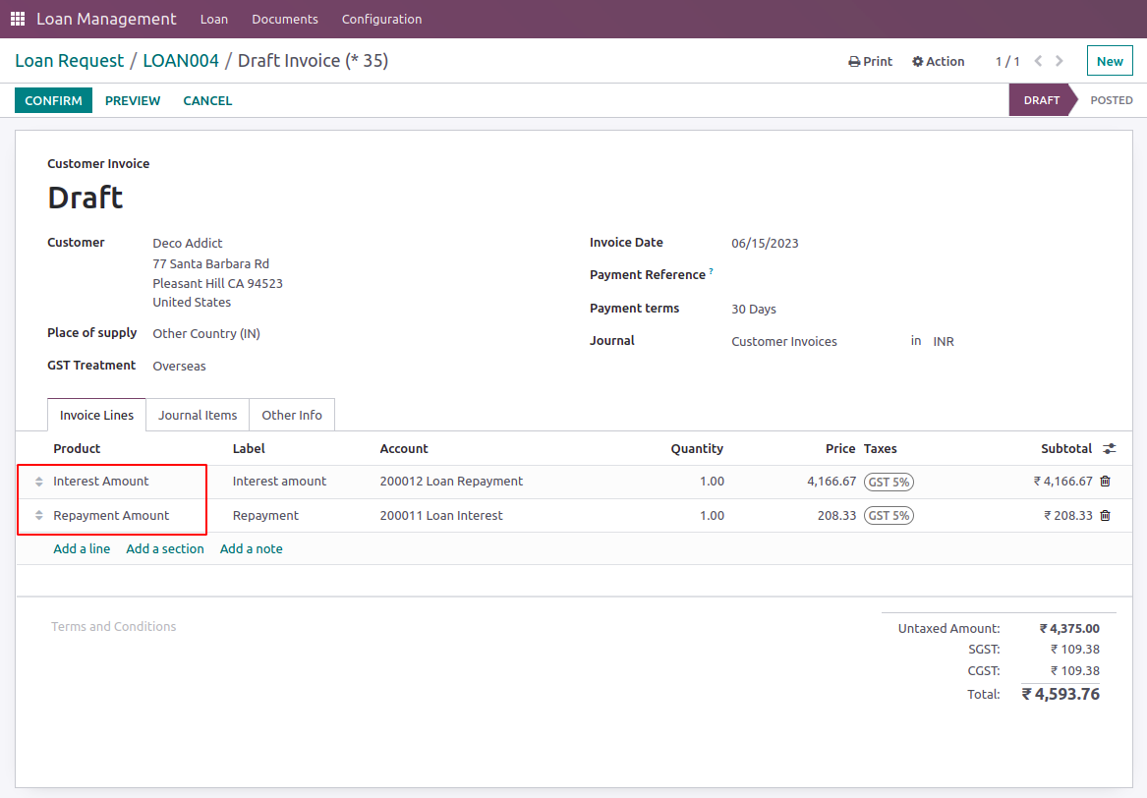The width and height of the screenshot is (1147, 798).
Task: Open the Loan menu
Action: [x=214, y=19]
